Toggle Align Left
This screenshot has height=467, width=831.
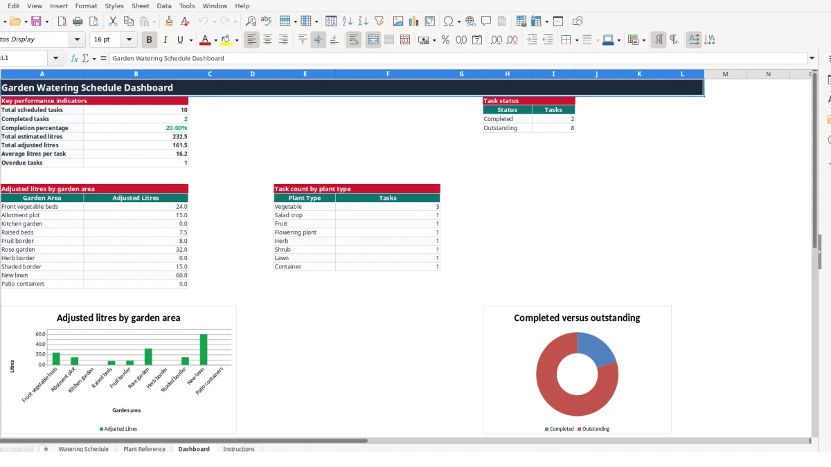pyautogui.click(x=251, y=40)
